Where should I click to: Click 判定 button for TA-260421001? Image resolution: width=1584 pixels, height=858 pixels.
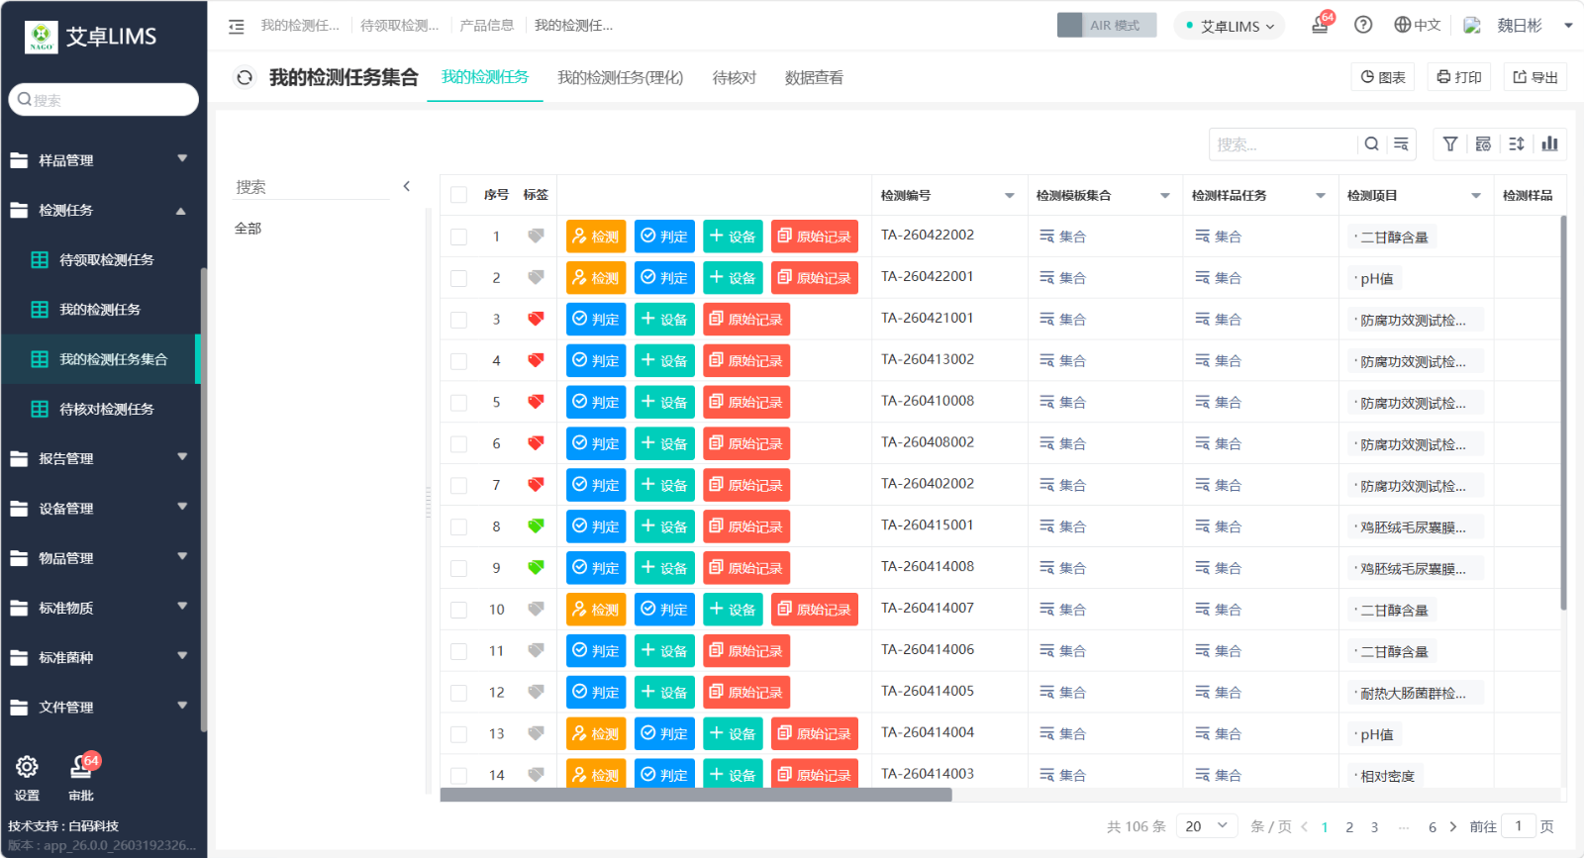point(596,320)
